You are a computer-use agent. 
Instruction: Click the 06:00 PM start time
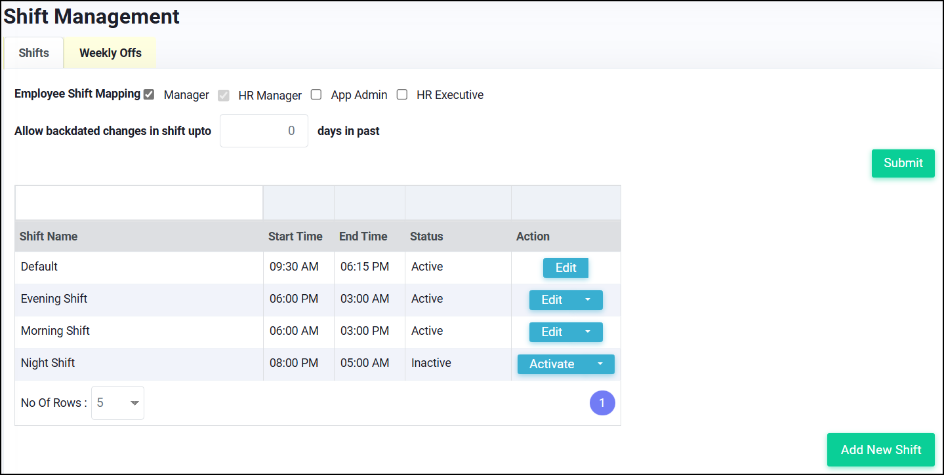294,299
